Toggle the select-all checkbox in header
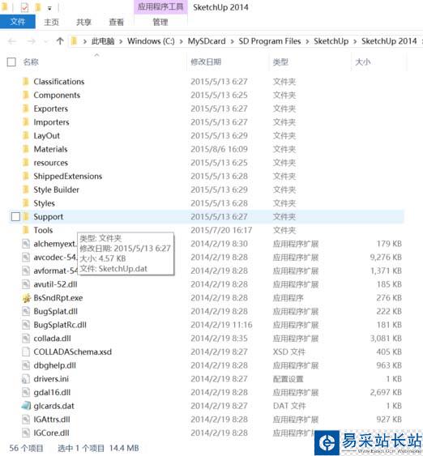The image size is (423, 456). point(11,62)
